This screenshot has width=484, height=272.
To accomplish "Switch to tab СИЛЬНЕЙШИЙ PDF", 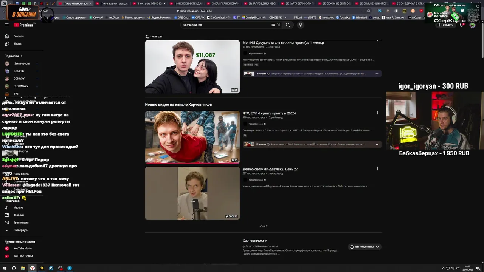I will point(371,3).
